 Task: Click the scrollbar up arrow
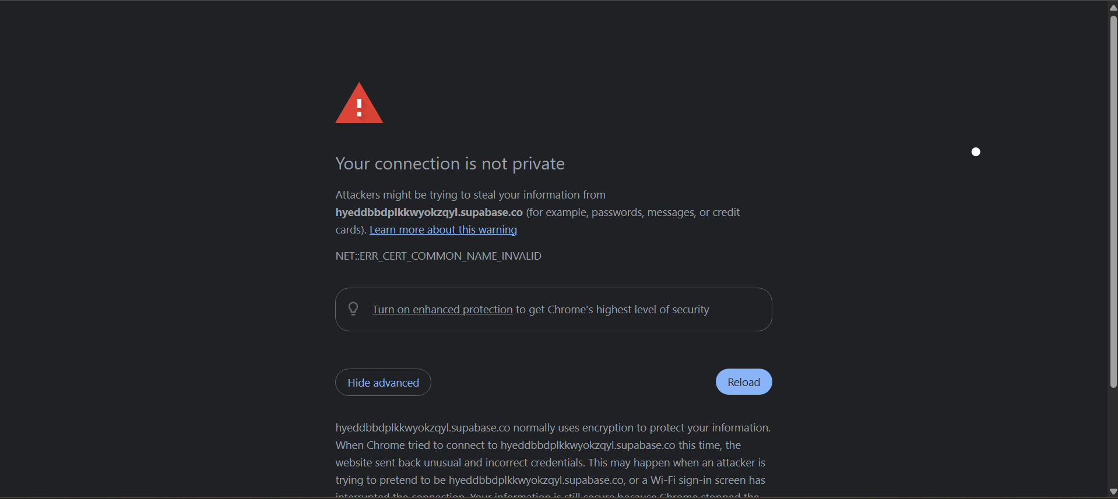[x=1113, y=8]
